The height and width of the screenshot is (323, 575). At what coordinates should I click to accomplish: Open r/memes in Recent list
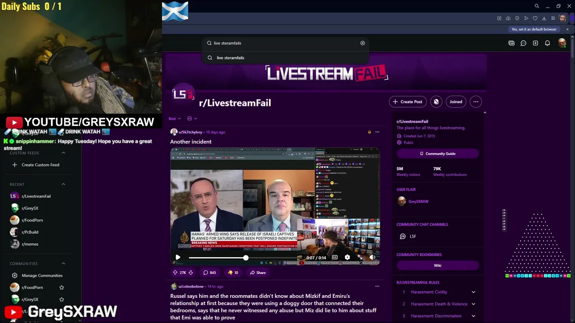click(30, 244)
